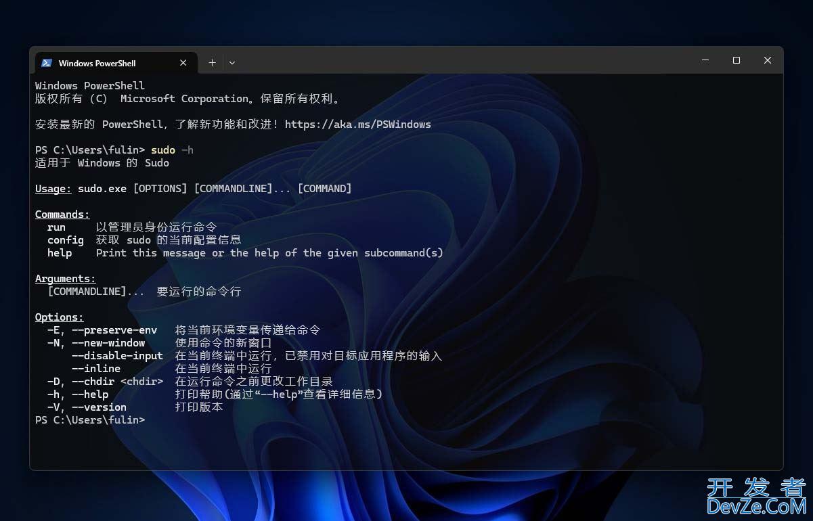The height and width of the screenshot is (521, 813).
Task: Click the final 'PS C:\Users\fulin>' prompt
Action: [90, 420]
